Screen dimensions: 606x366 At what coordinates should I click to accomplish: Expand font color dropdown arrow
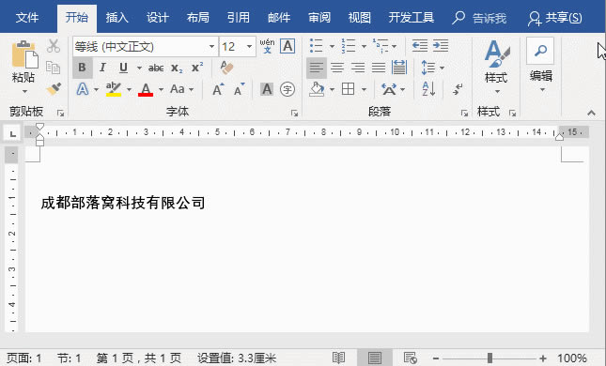pos(161,89)
